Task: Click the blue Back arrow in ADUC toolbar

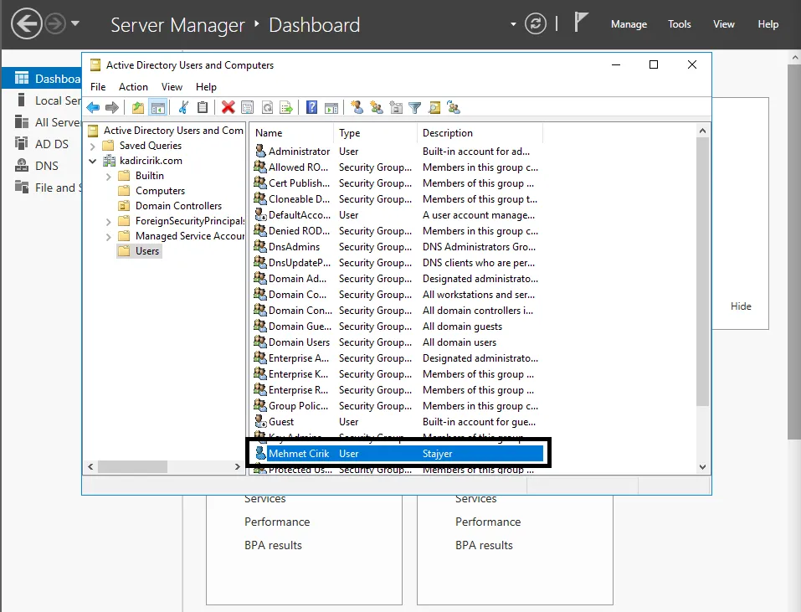Action: 93,108
